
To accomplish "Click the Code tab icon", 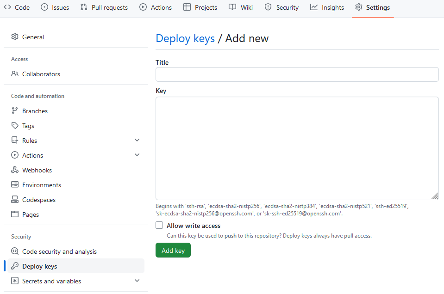I will point(7,7).
